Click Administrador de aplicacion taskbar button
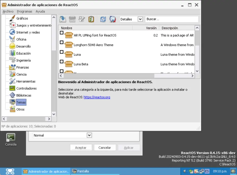This screenshot has width=237, height=175. click(x=46, y=171)
